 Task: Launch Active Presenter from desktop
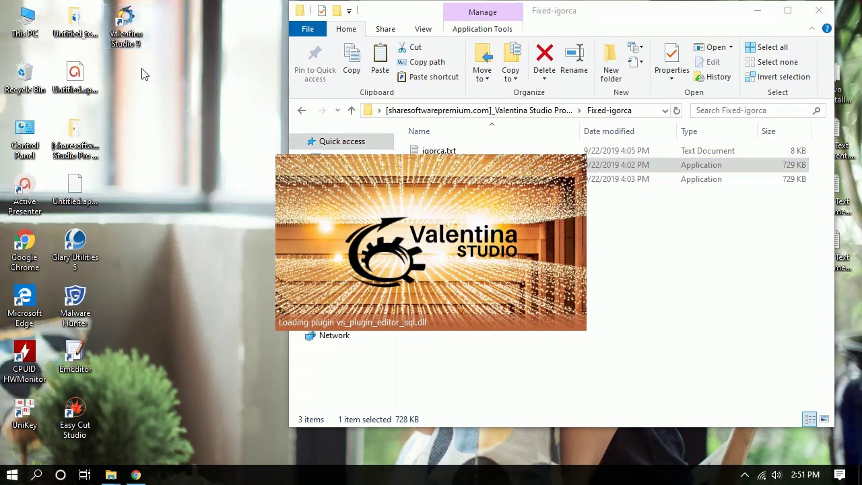pos(25,196)
